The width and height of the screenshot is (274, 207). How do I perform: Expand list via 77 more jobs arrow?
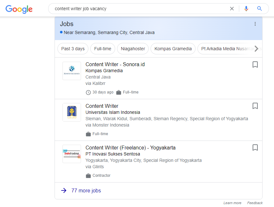pyautogui.click(x=64, y=190)
